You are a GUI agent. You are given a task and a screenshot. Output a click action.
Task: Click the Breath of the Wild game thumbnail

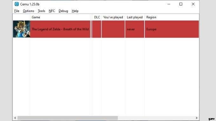tap(22, 29)
